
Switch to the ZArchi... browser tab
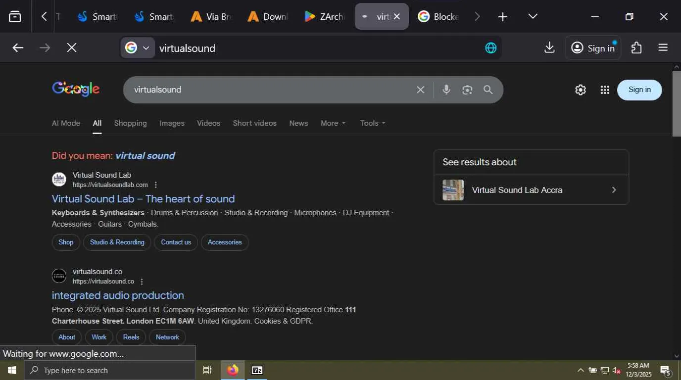pyautogui.click(x=325, y=17)
